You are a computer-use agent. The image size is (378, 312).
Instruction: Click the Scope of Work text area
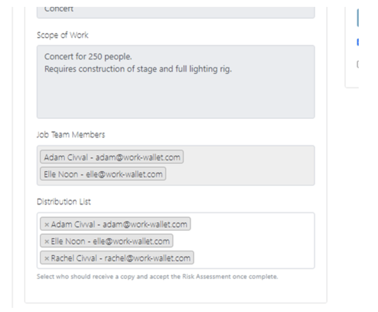click(175, 82)
